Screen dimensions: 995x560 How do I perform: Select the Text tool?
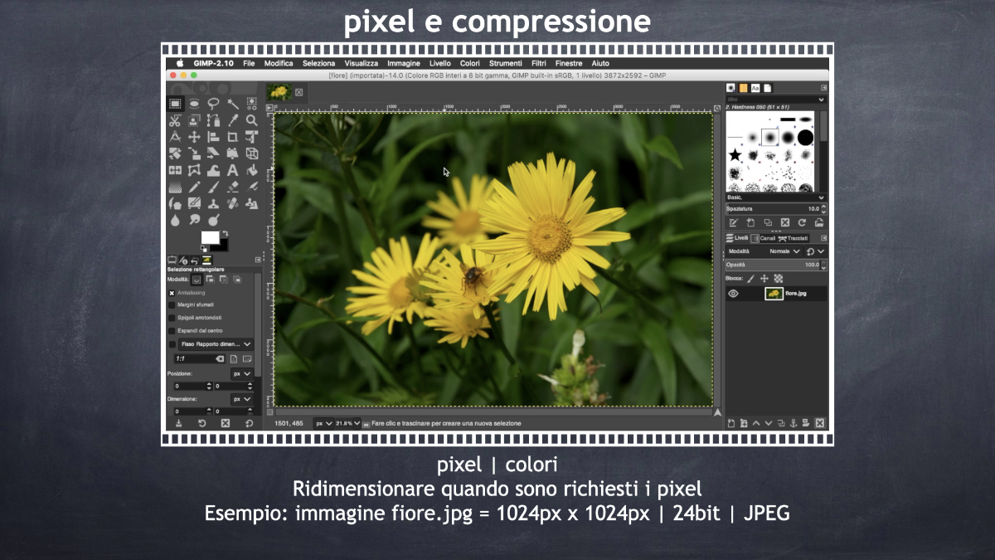pos(232,171)
